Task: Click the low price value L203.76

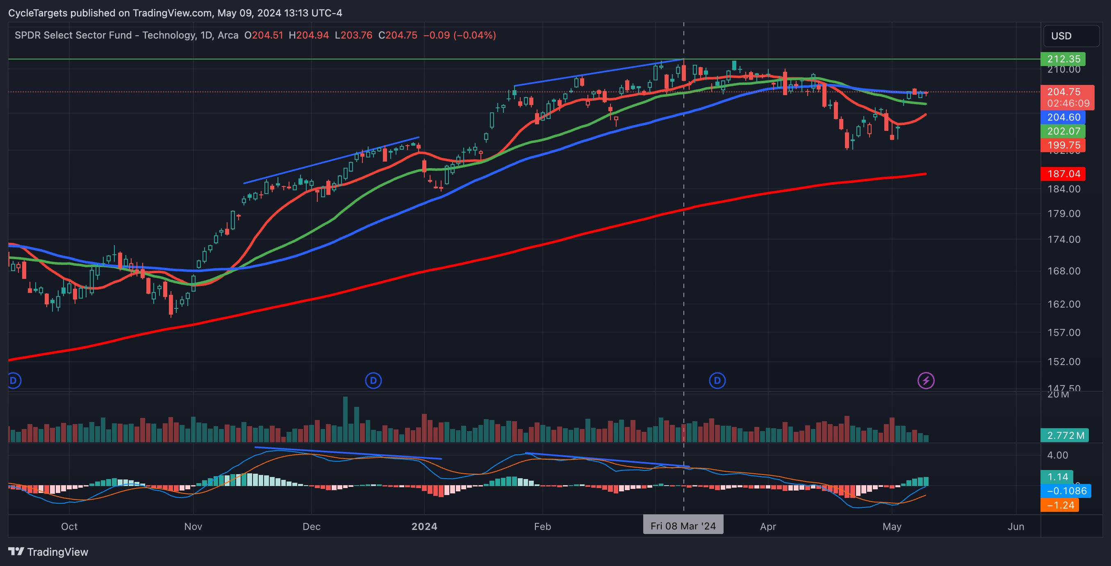Action: (x=354, y=35)
